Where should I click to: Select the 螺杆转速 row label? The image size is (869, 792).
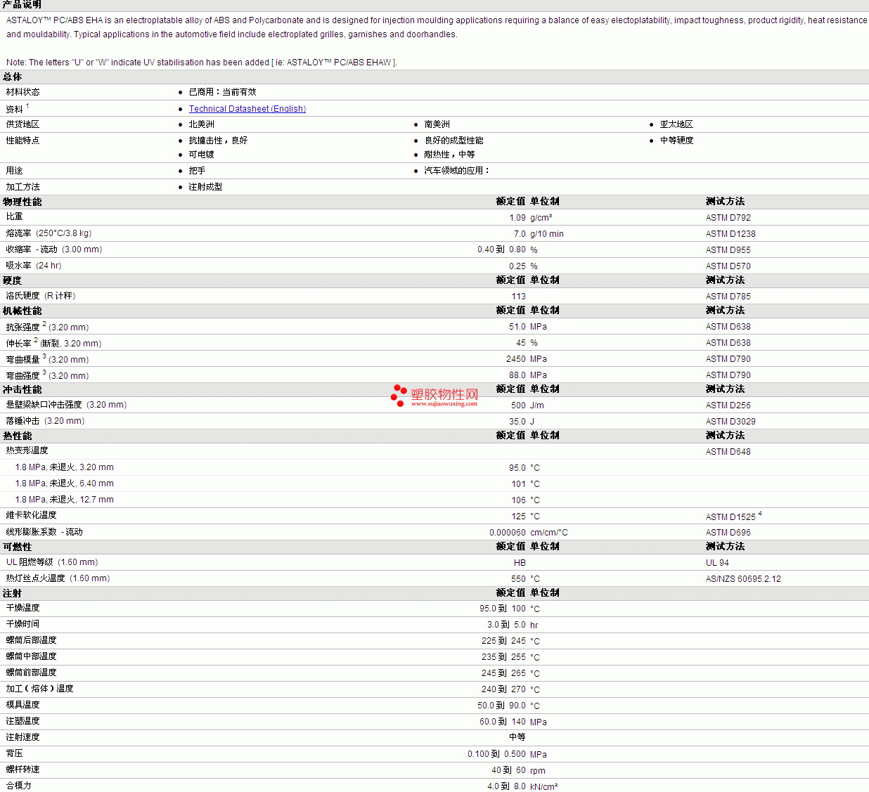(x=23, y=770)
